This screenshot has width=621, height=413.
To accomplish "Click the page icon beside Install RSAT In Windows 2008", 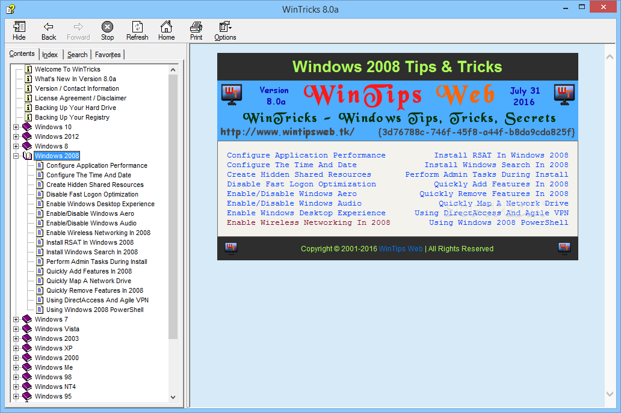I will coord(40,242).
